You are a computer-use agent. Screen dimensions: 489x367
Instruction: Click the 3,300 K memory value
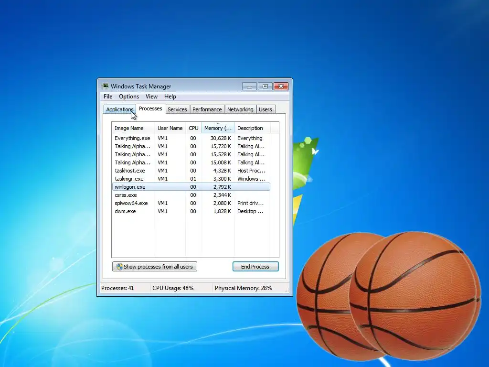pos(223,179)
